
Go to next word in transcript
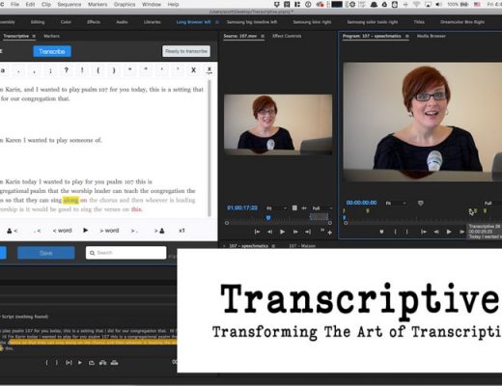[x=109, y=231]
